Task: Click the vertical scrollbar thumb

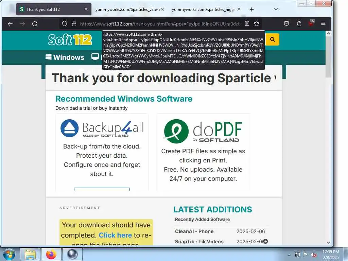Action: click(x=329, y=57)
